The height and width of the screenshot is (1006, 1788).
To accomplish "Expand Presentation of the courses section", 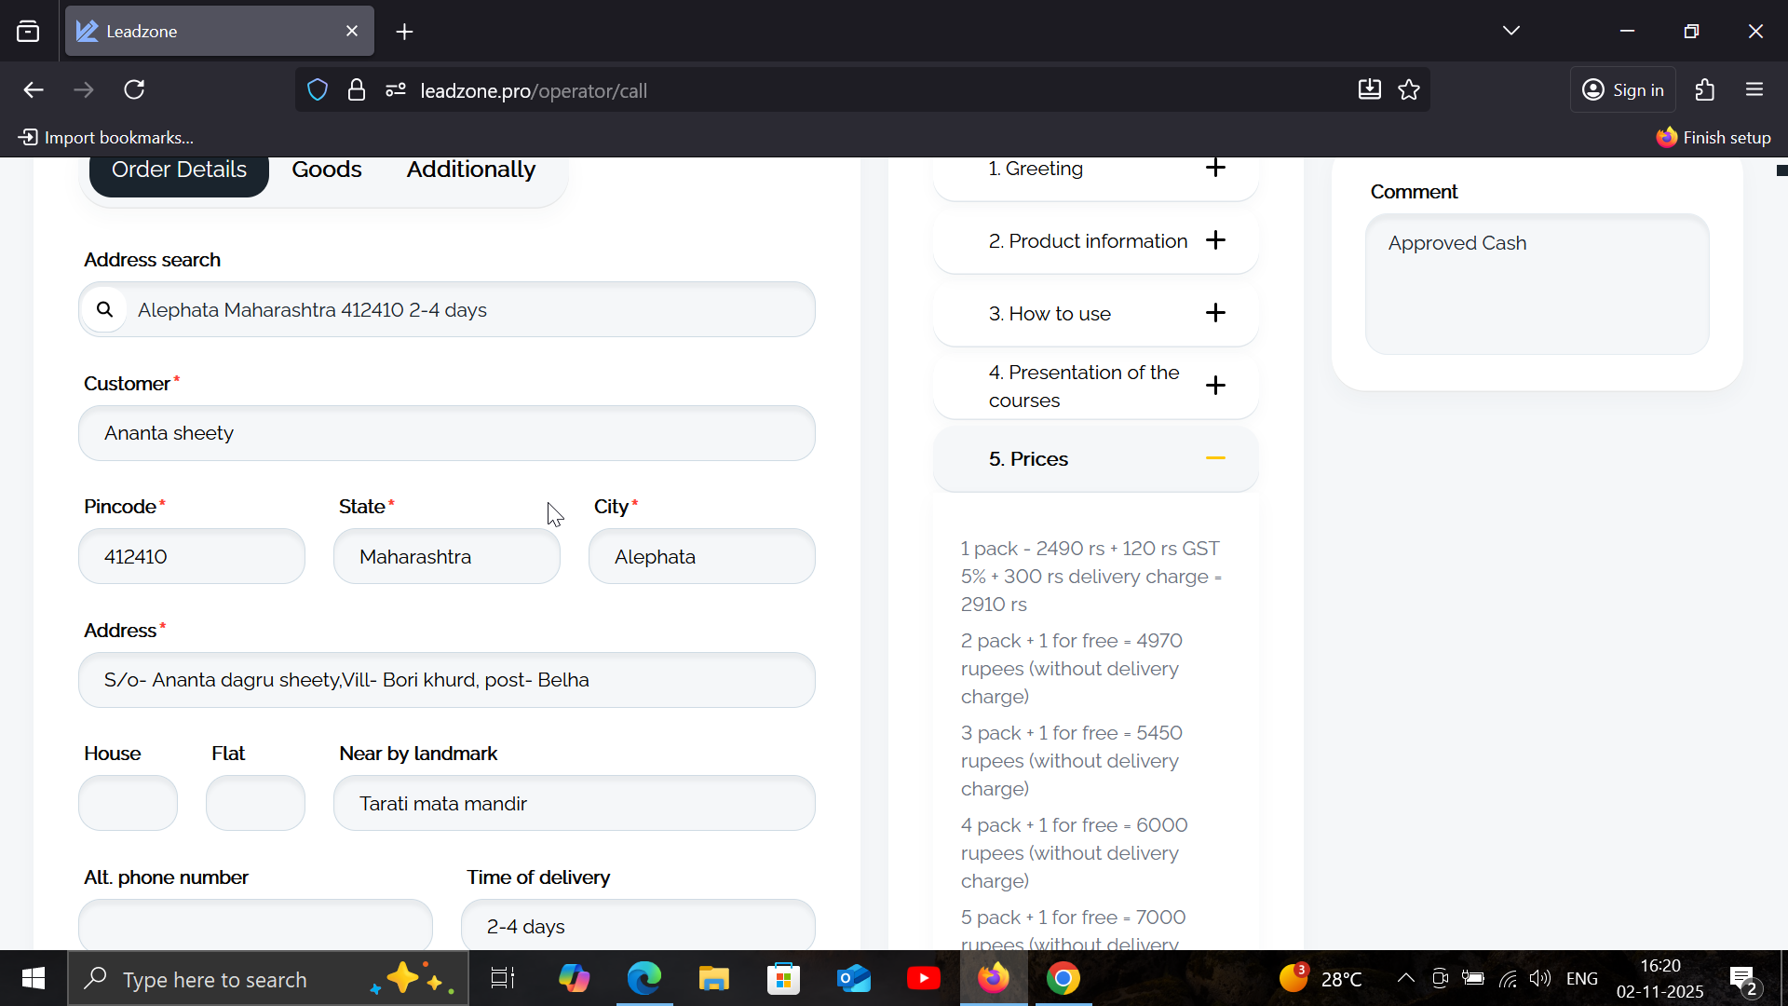I will click(1214, 386).
